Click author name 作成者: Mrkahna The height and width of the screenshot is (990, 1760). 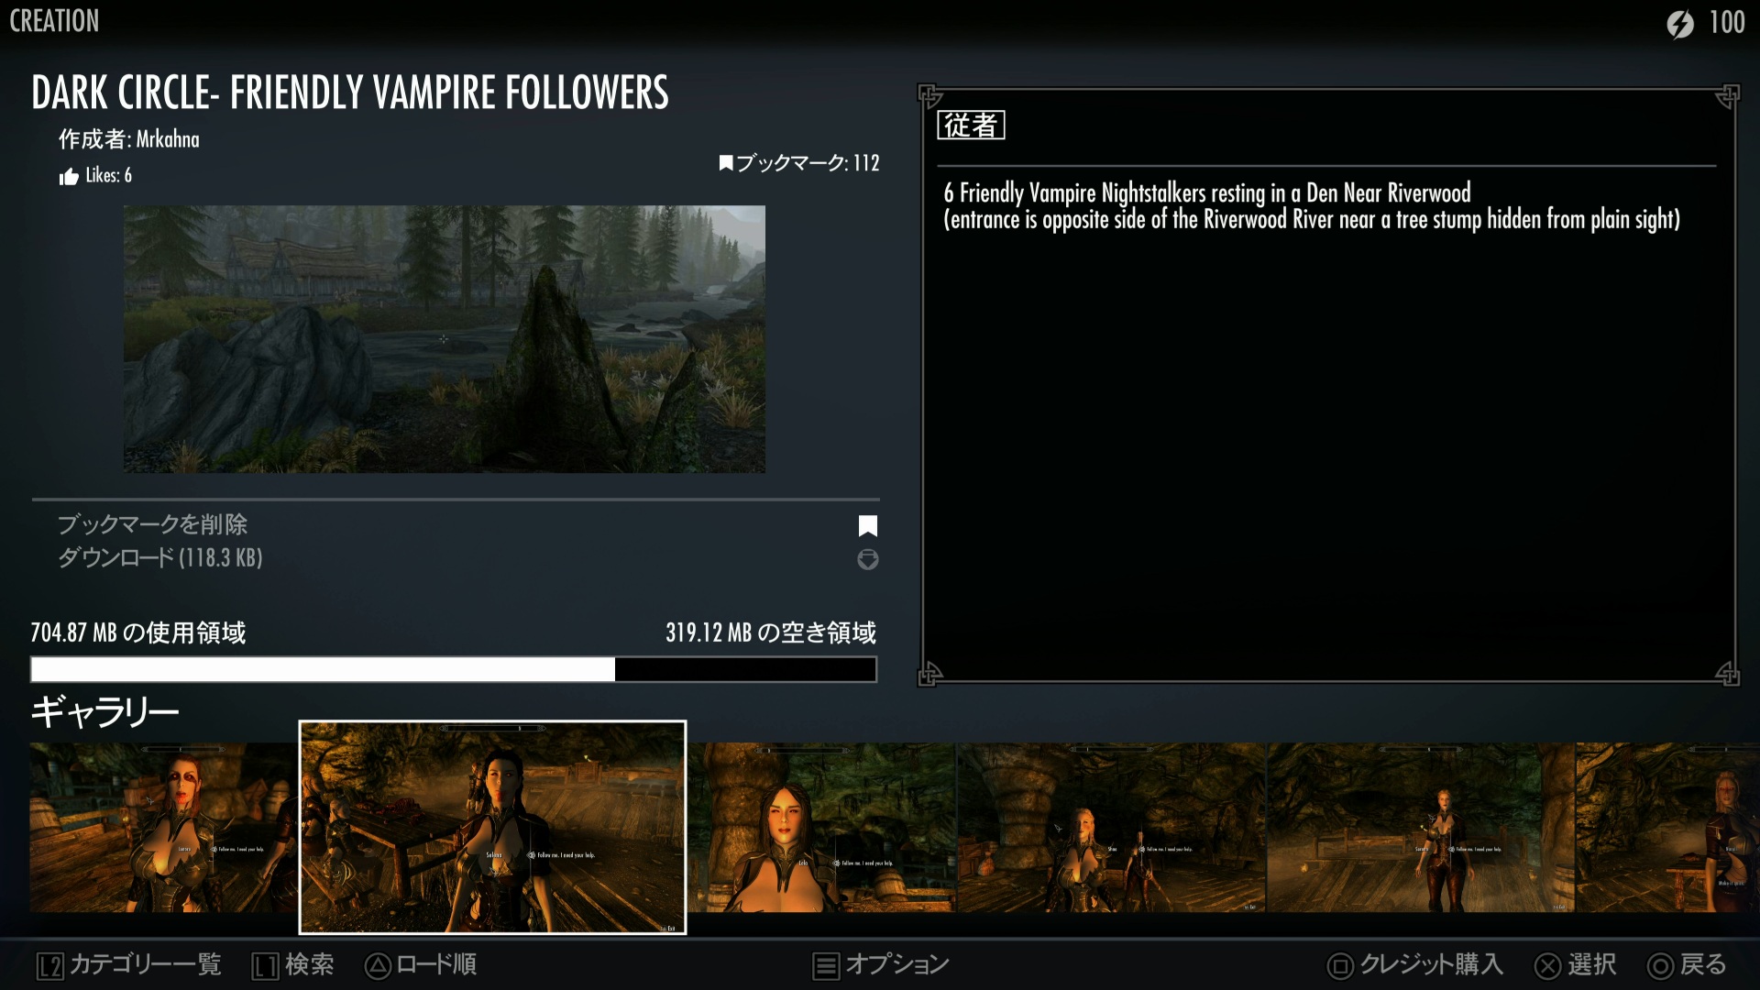pos(128,139)
